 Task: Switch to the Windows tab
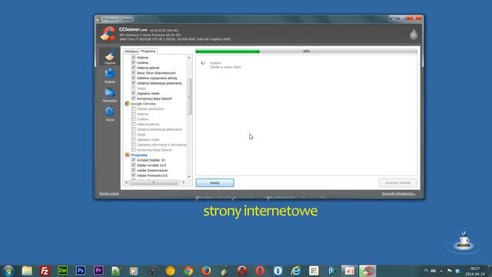pos(131,52)
